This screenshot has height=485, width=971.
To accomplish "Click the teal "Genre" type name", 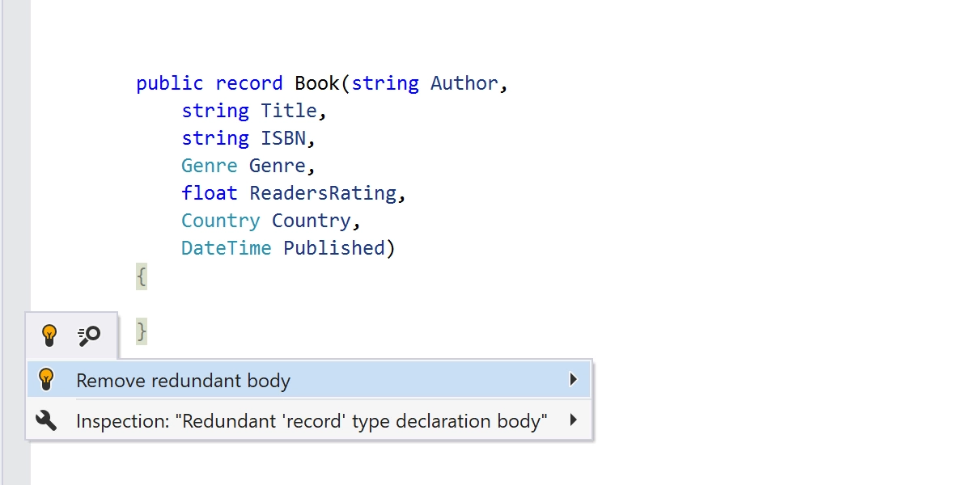I will point(210,166).
